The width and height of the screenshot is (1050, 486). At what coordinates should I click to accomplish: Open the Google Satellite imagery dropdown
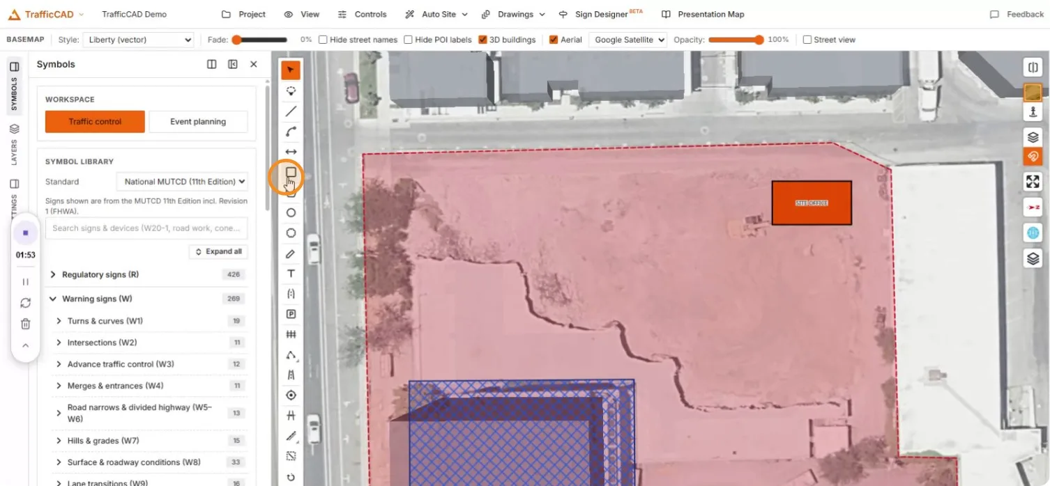click(x=627, y=40)
